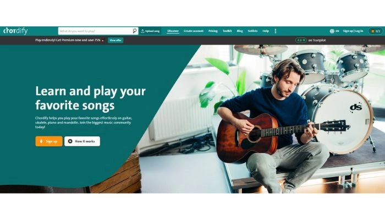Click the View offer button

tap(116, 40)
